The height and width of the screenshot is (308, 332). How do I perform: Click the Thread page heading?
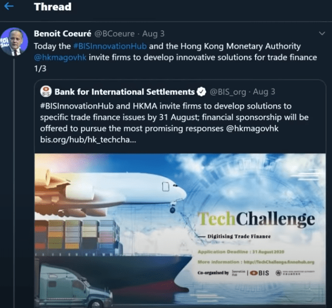(53, 7)
